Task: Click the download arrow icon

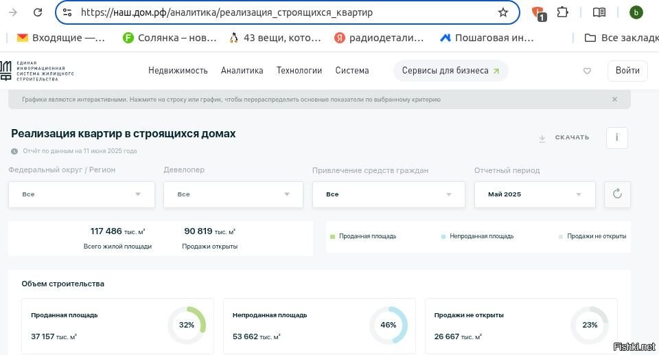Action: coord(542,138)
